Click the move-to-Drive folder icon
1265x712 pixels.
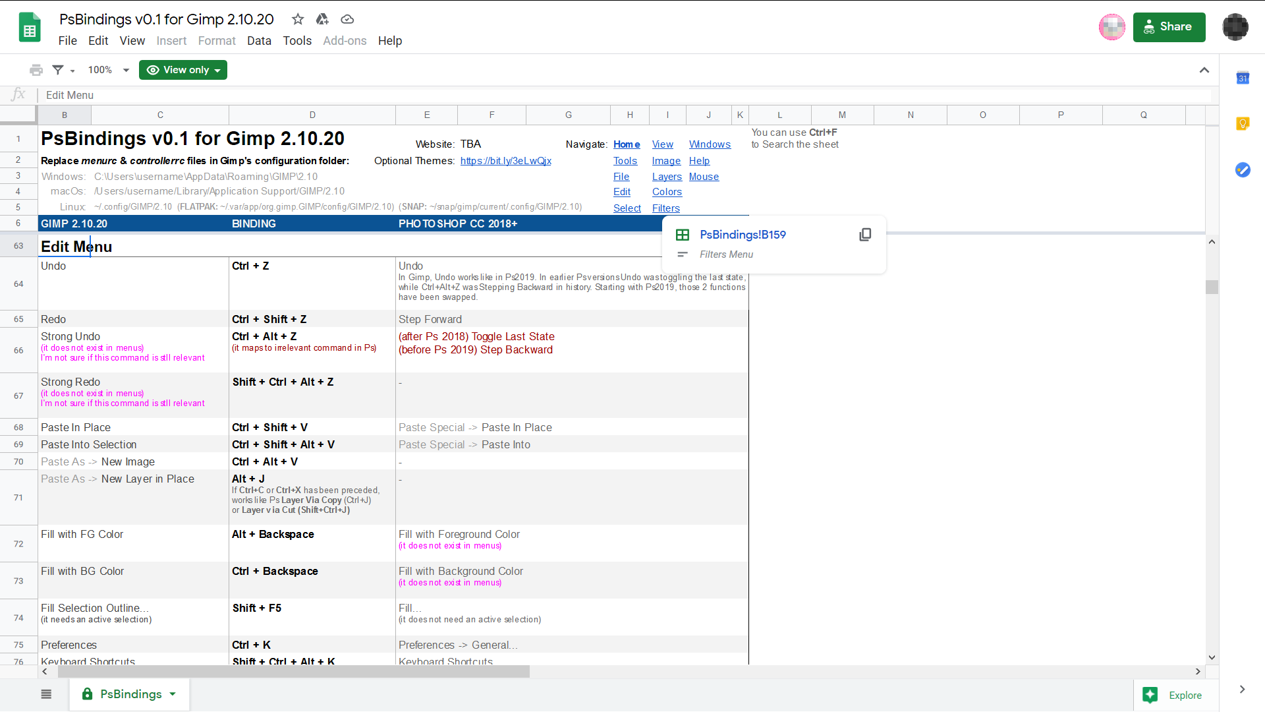pyautogui.click(x=322, y=19)
